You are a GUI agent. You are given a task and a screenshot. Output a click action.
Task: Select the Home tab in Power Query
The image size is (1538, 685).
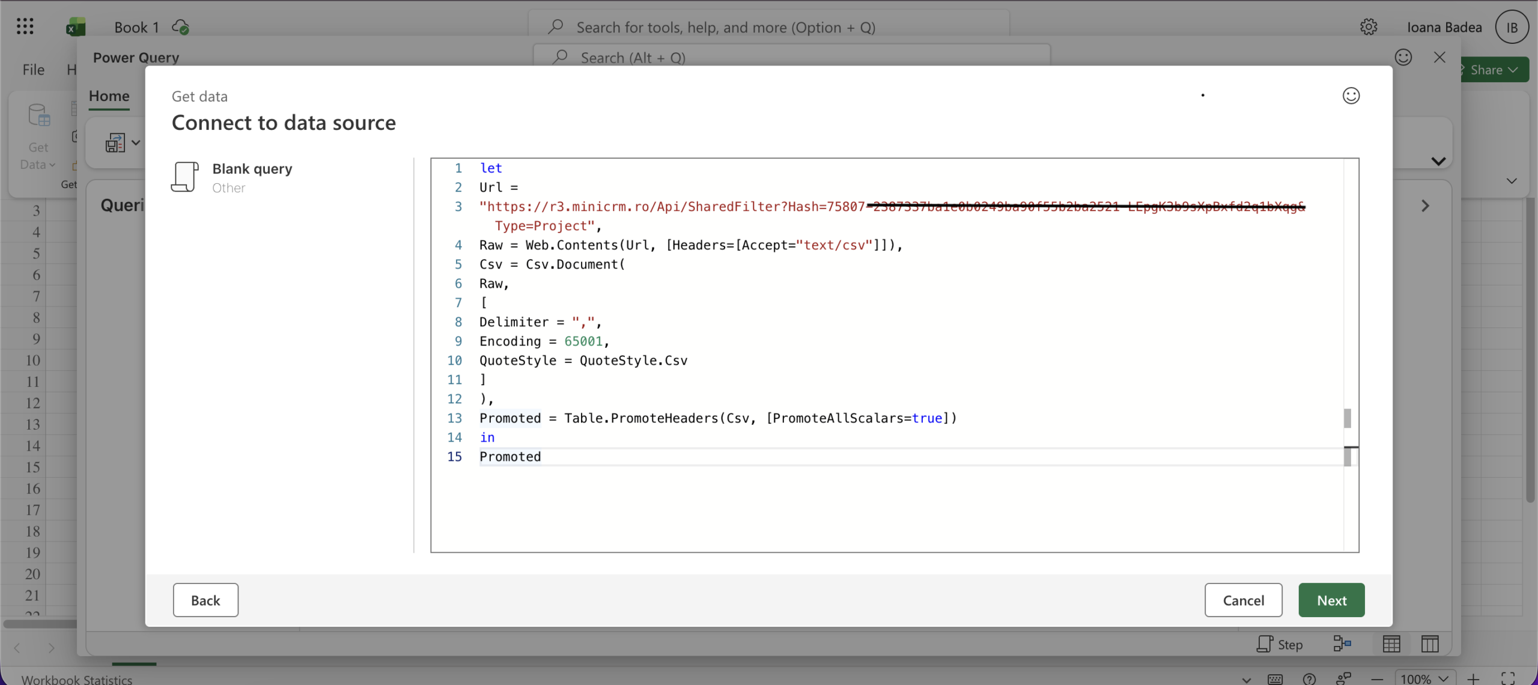109,96
